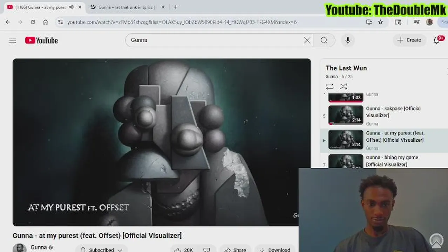Screen dimensions: 448x252
Task: Mute tab via speaker icon
Action: (x=72, y=7)
